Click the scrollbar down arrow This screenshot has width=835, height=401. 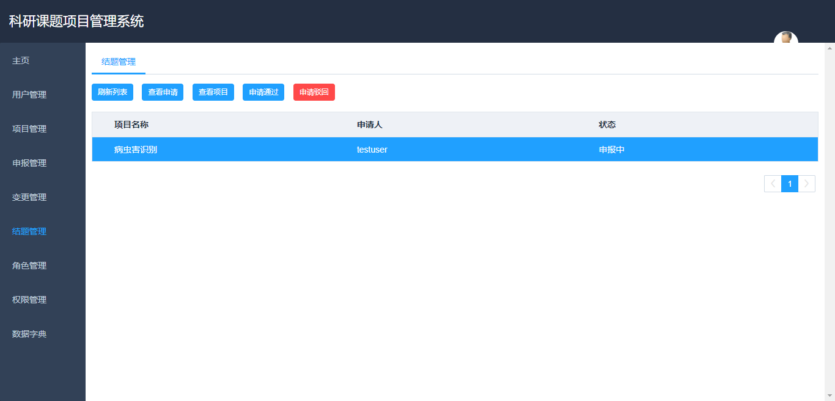[830, 396]
